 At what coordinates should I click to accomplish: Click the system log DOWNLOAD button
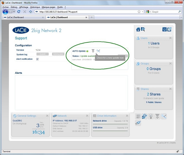tap(58, 54)
